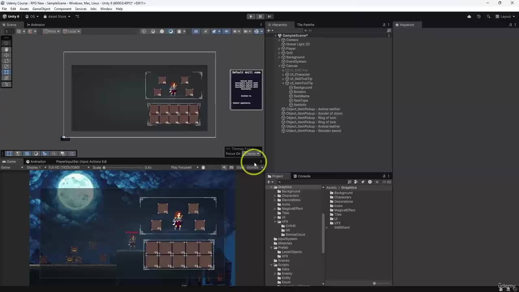
Task: Switch to the Console tab
Action: click(301, 176)
